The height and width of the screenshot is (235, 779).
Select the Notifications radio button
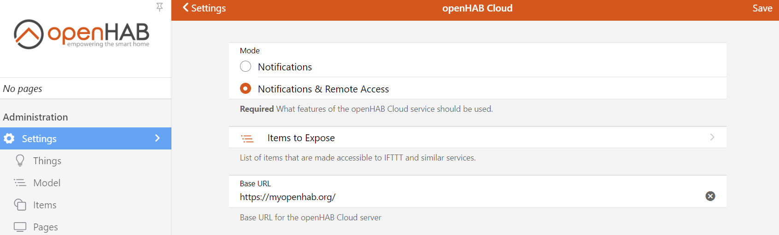coord(246,67)
